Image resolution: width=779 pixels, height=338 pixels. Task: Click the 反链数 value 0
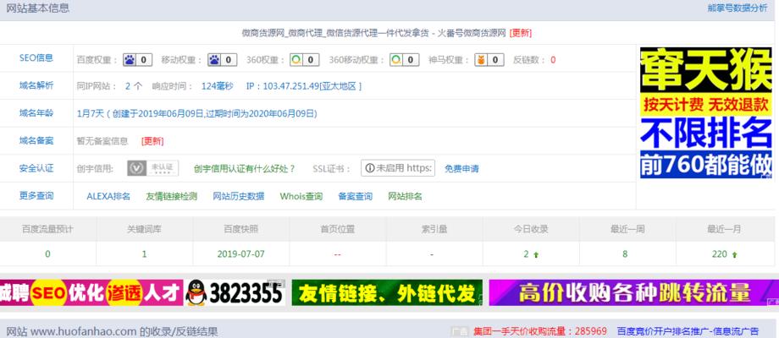(x=553, y=60)
